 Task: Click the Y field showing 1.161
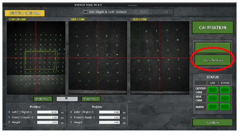point(47,117)
